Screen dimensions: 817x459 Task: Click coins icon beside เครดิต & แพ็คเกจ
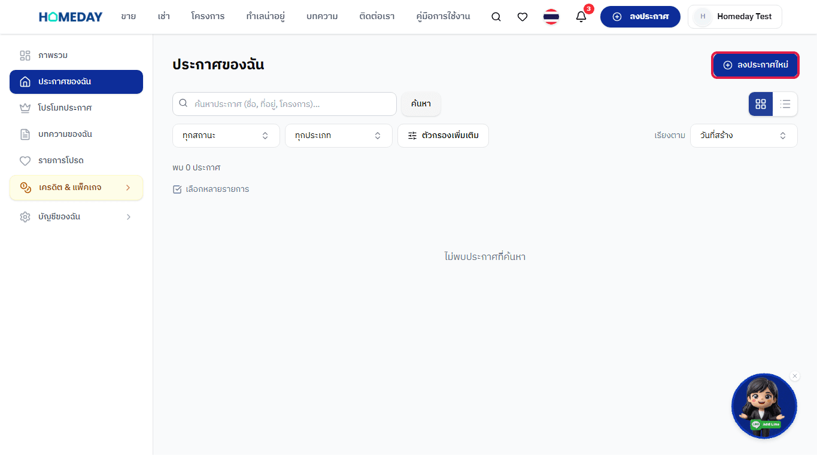coord(25,188)
